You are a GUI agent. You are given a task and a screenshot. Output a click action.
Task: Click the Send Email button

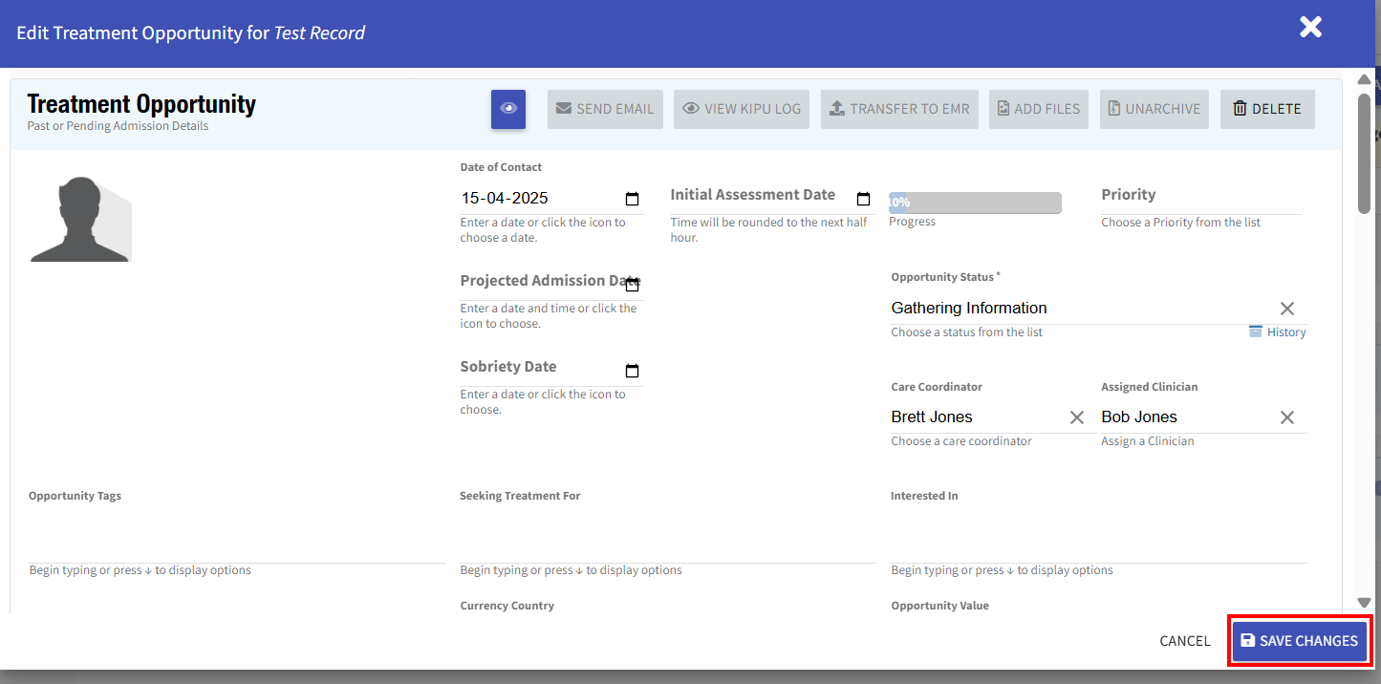pos(605,109)
